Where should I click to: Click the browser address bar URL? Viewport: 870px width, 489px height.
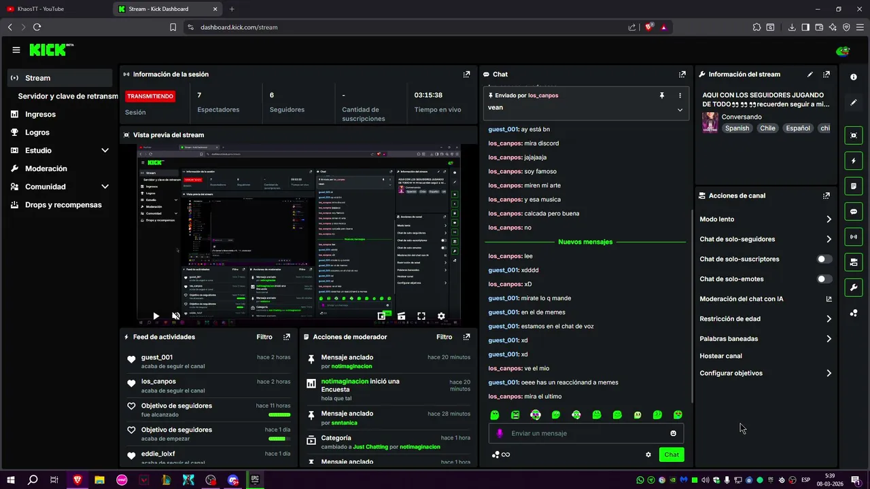239,27
